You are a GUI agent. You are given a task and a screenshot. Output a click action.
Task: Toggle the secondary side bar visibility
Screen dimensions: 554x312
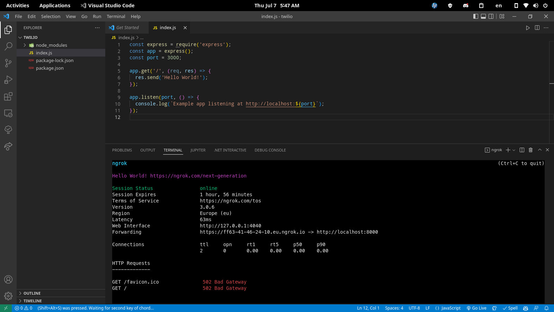coord(491,16)
